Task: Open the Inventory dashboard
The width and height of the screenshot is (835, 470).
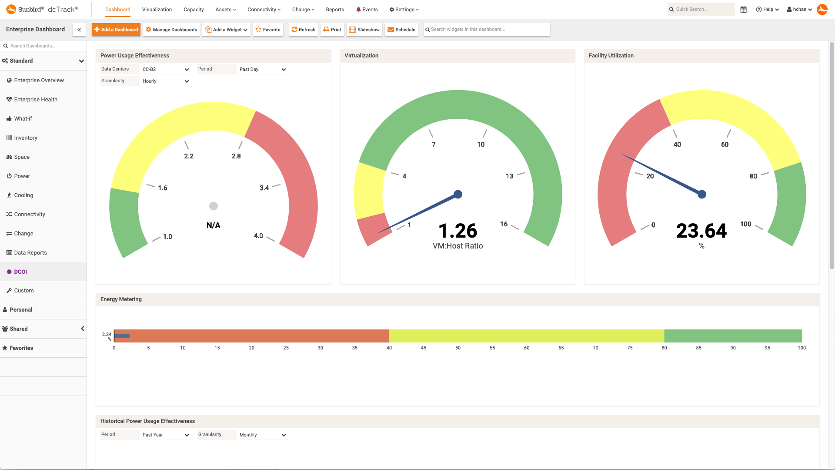Action: point(25,138)
